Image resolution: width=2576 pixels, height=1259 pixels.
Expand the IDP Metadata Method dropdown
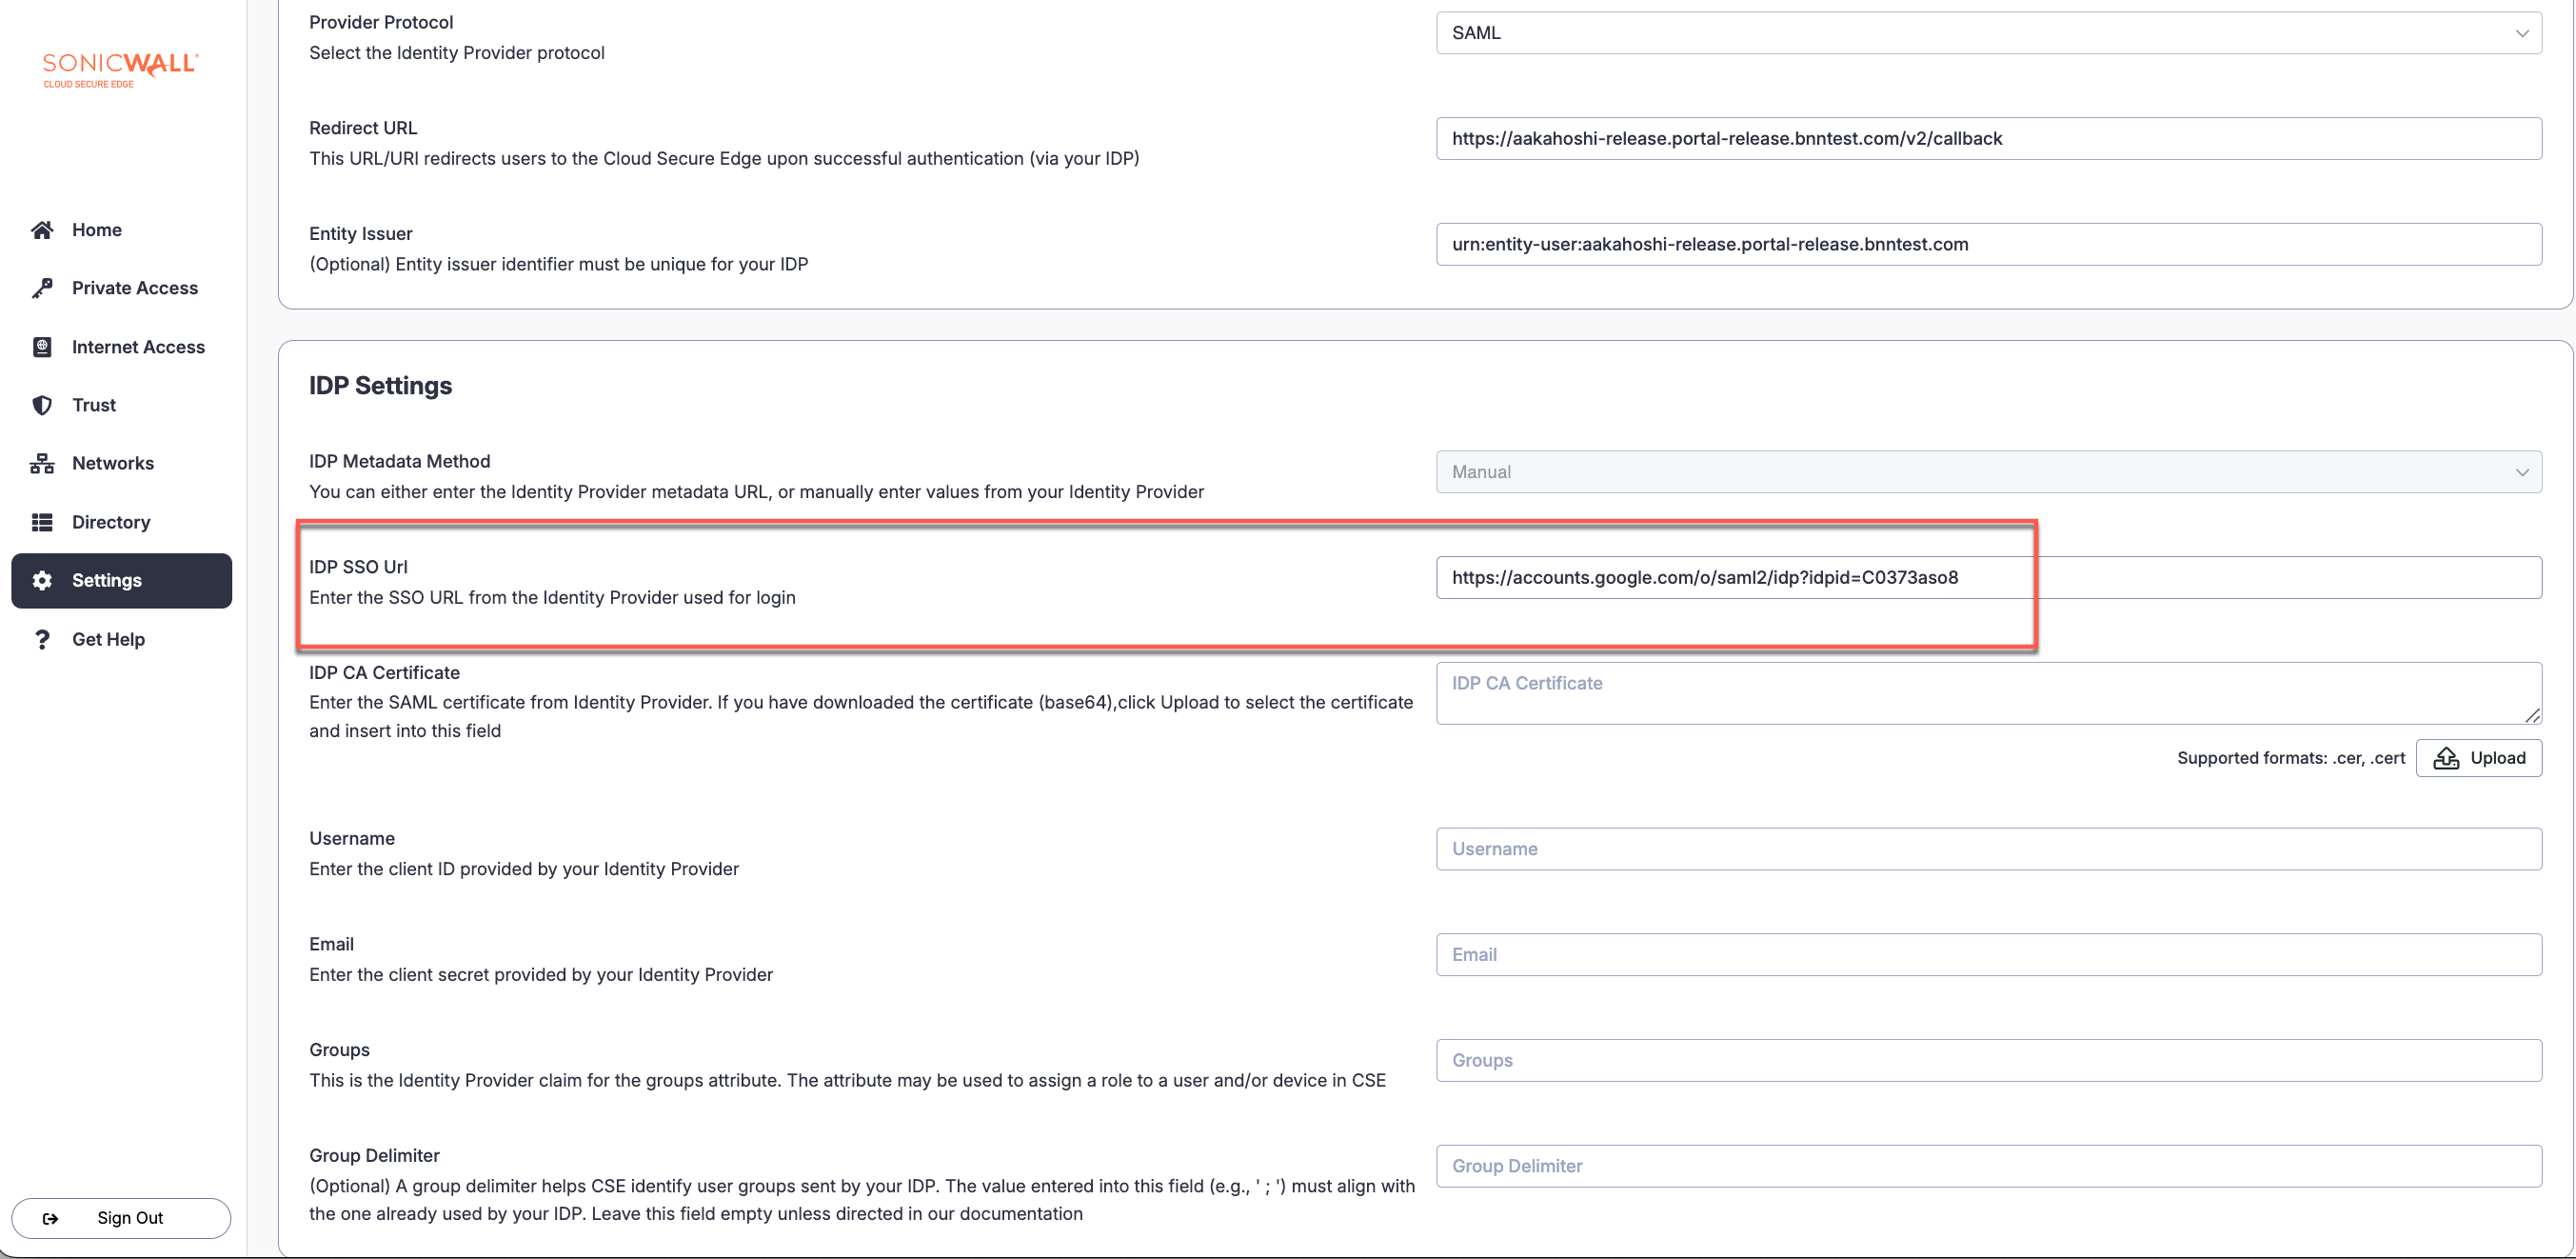[x=1988, y=472]
